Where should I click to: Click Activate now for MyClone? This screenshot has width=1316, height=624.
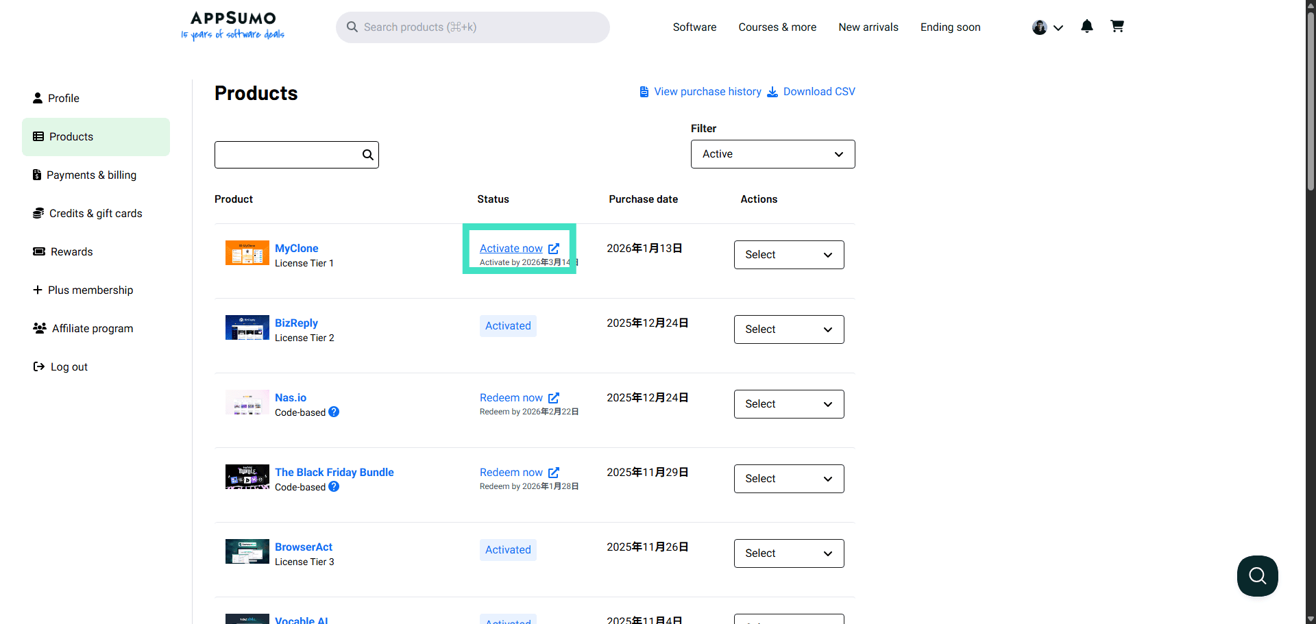pos(511,249)
